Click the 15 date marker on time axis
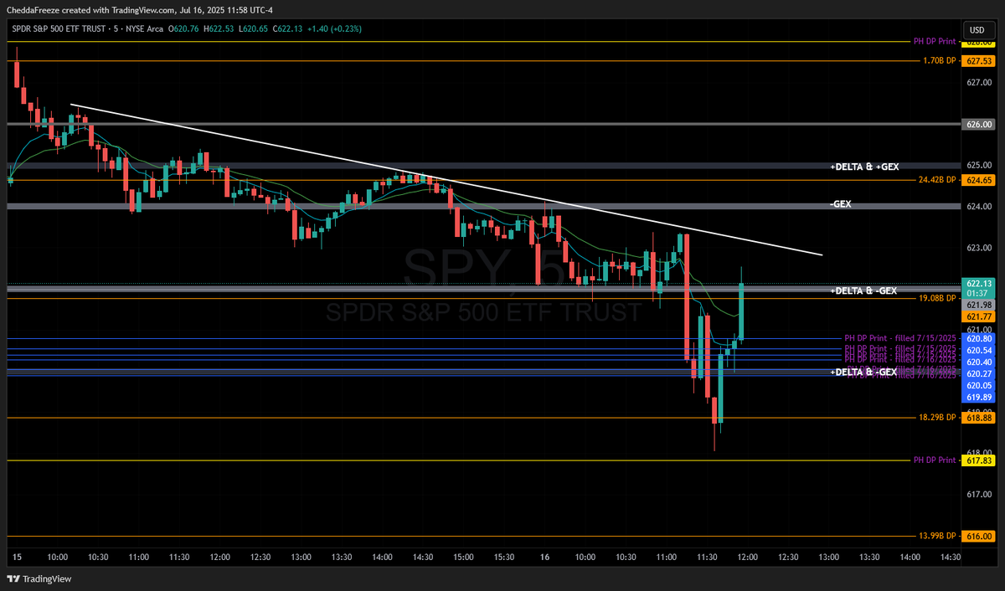 [x=17, y=557]
